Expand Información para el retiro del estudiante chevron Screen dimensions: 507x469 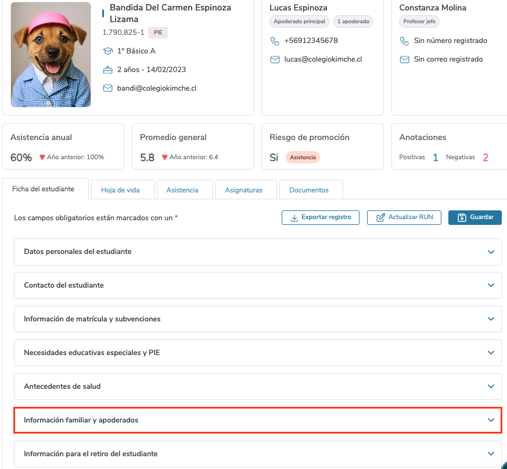pos(491,453)
